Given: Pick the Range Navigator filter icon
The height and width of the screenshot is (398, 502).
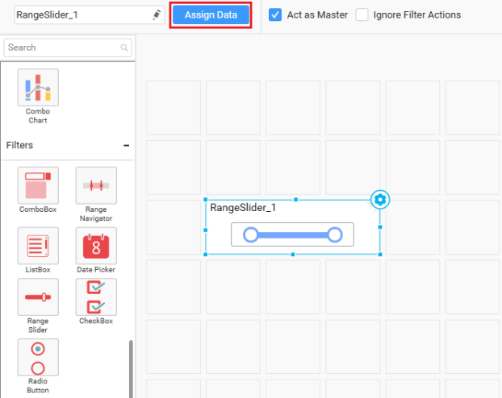Looking at the screenshot, I should (x=96, y=186).
